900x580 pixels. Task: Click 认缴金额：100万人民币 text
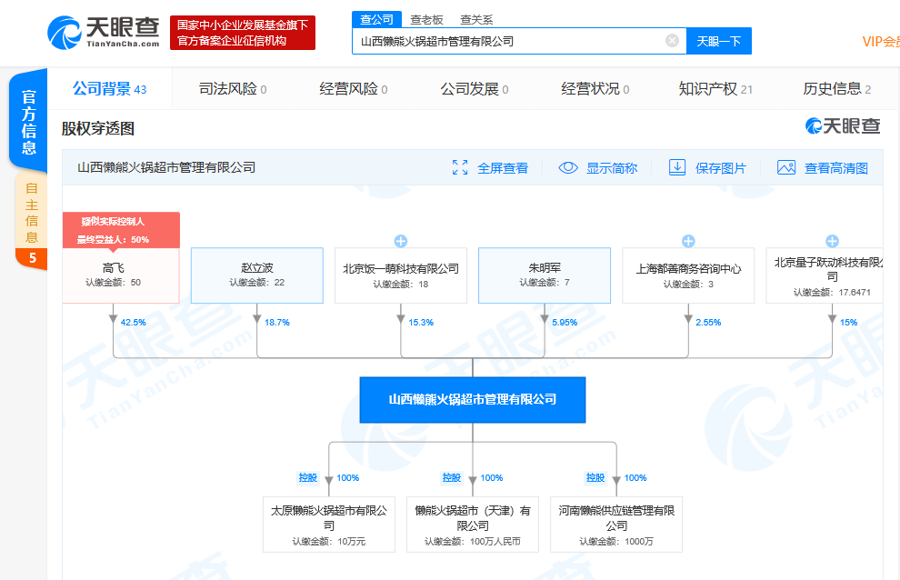473,542
